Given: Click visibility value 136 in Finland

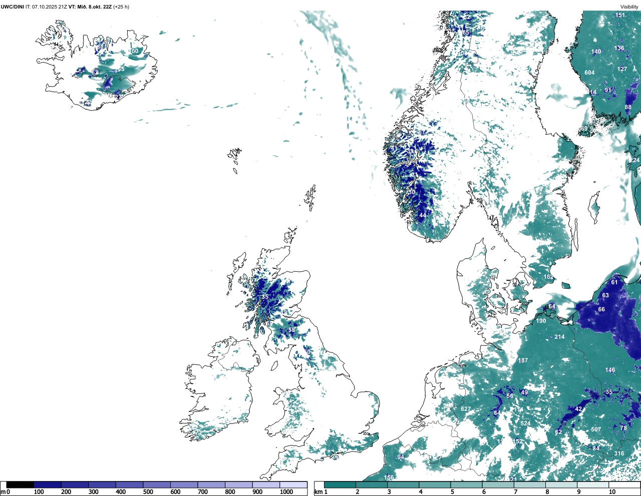Looking at the screenshot, I should click(x=619, y=48).
